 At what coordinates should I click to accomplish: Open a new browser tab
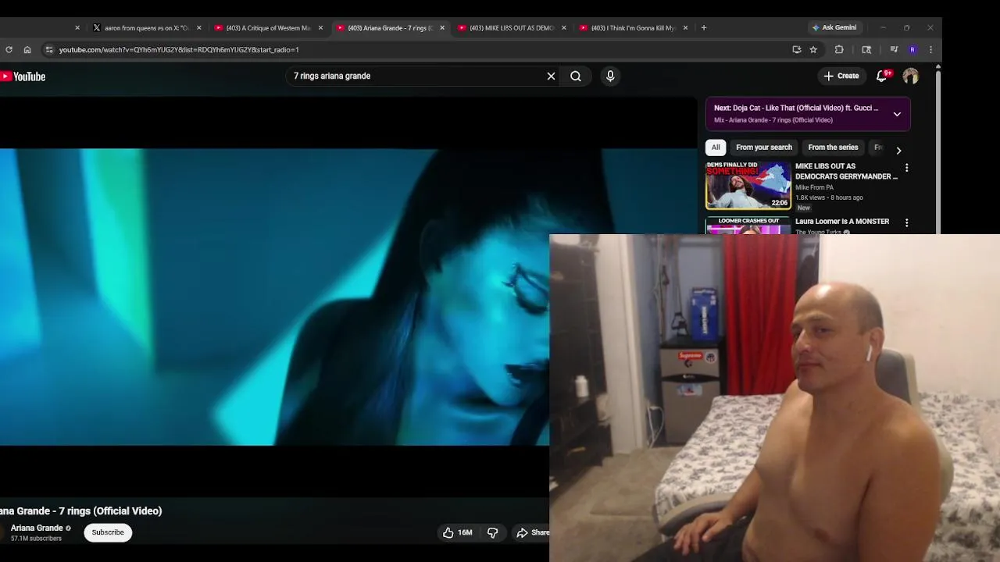click(x=704, y=27)
